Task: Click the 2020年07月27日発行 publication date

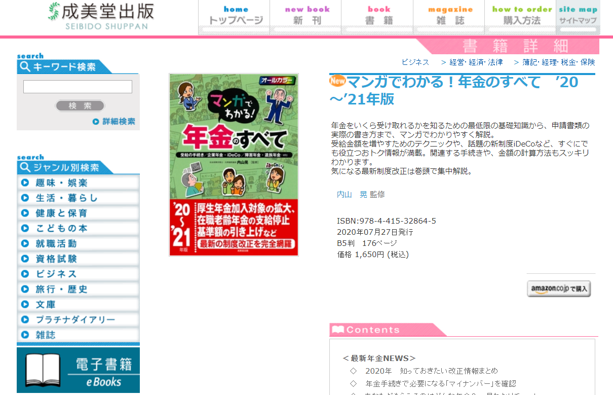Action: (375, 232)
